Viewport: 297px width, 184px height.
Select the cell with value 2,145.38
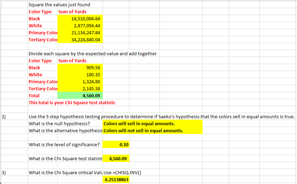pyautogui.click(x=80, y=89)
